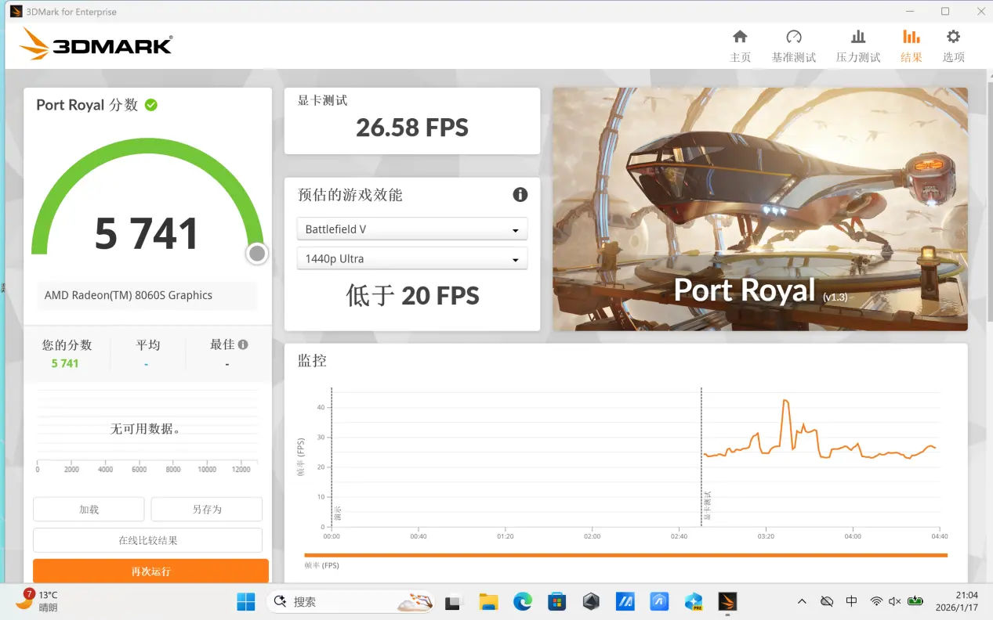Click the green validation check icon
This screenshot has height=620, width=993.
[151, 105]
